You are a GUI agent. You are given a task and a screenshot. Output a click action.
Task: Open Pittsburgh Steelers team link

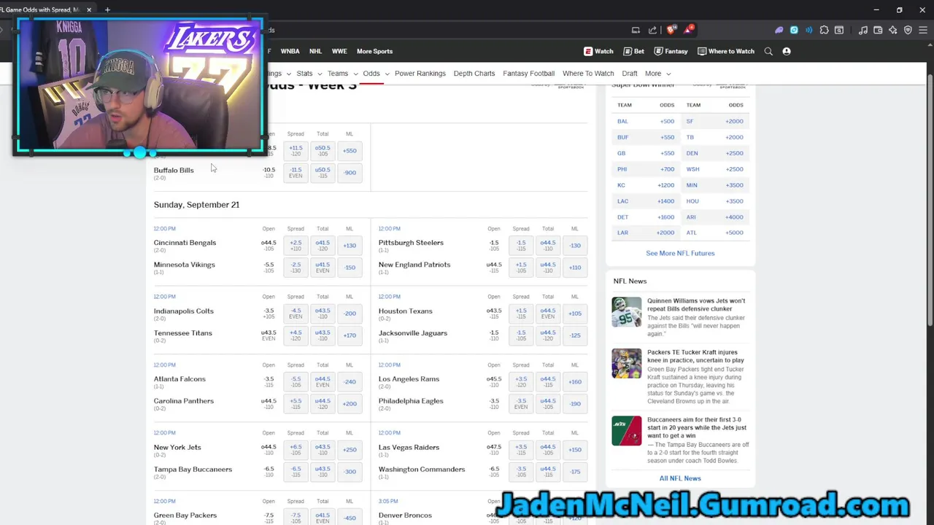(411, 243)
